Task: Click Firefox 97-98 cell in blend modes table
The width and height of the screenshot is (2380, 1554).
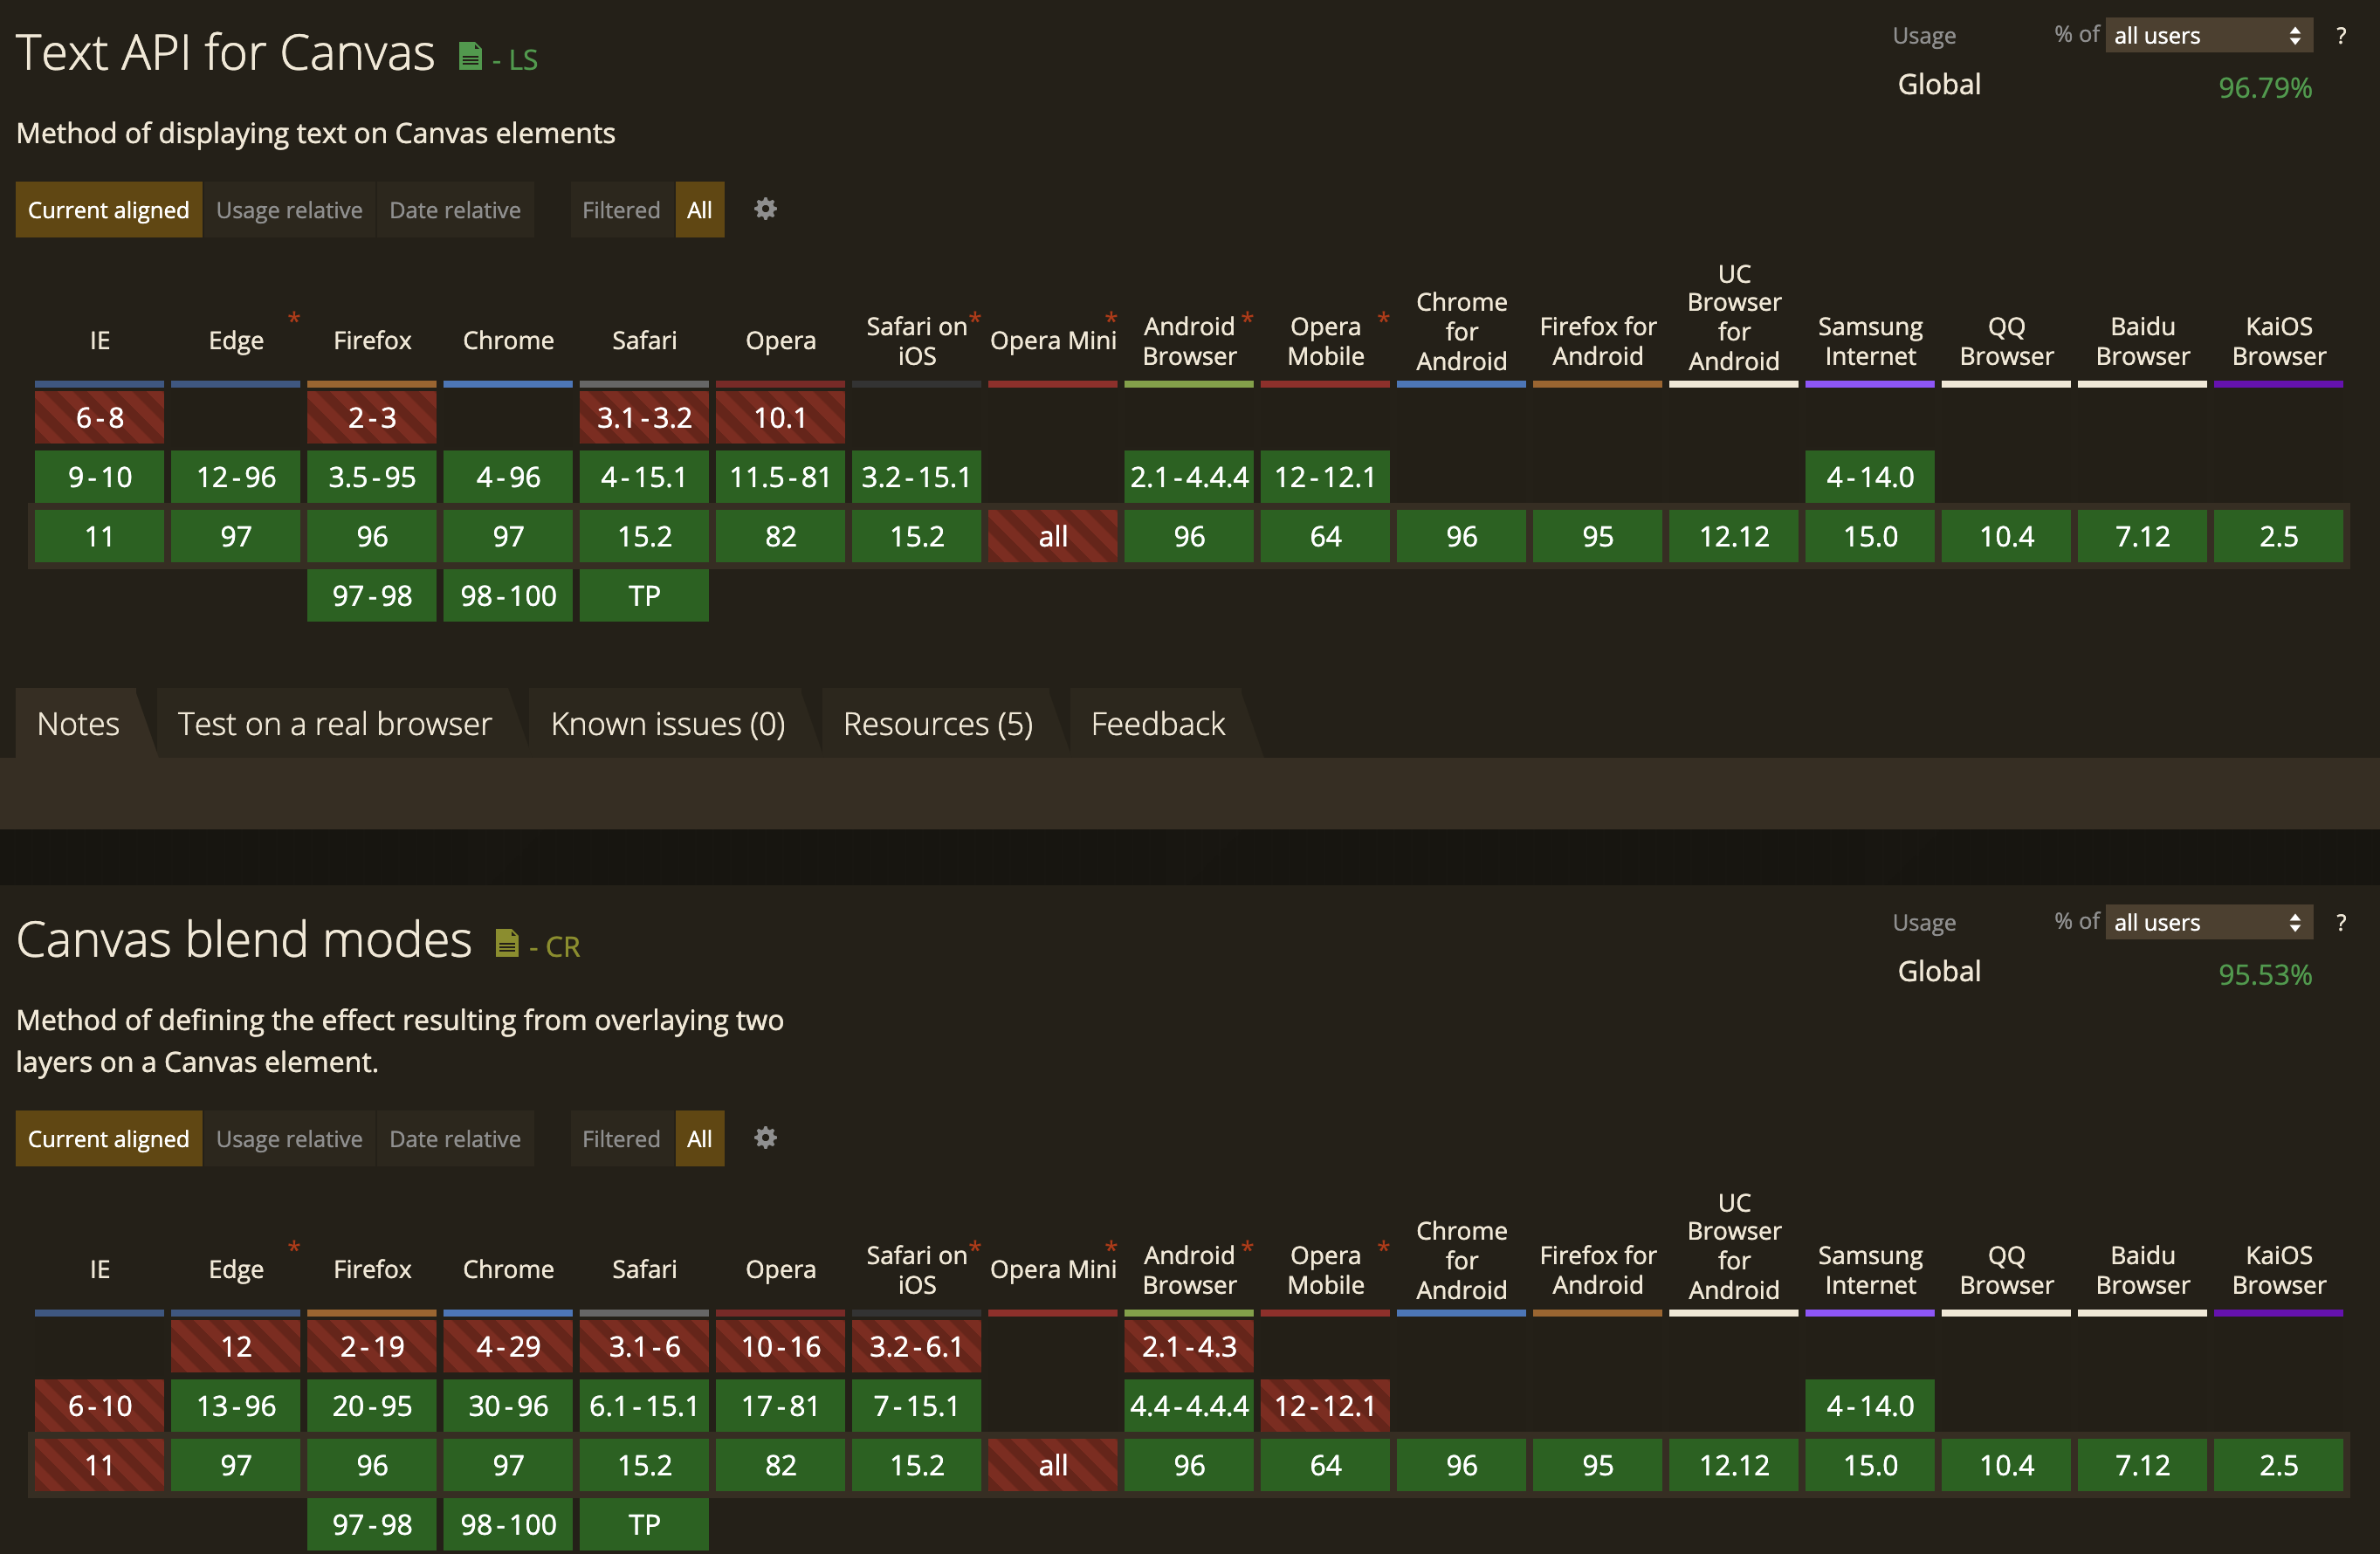Action: coord(372,1524)
